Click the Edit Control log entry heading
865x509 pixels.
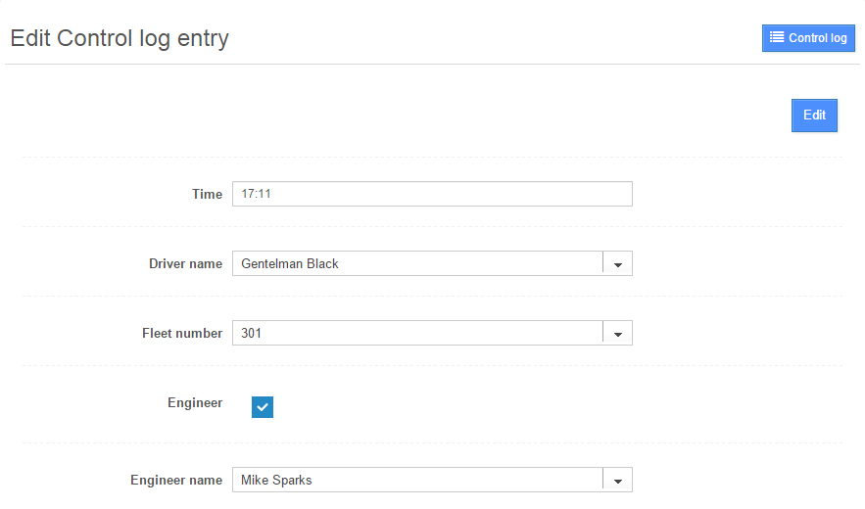tap(120, 39)
